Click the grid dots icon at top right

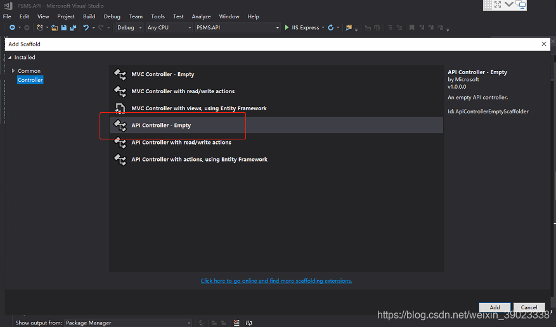[x=488, y=4]
